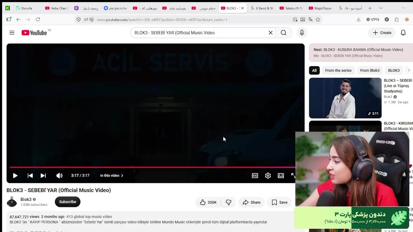Share the BLOK3 video

tap(251, 202)
